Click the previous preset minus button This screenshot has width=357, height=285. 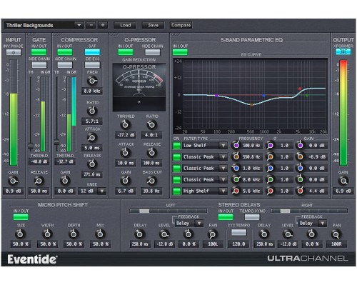click(91, 25)
